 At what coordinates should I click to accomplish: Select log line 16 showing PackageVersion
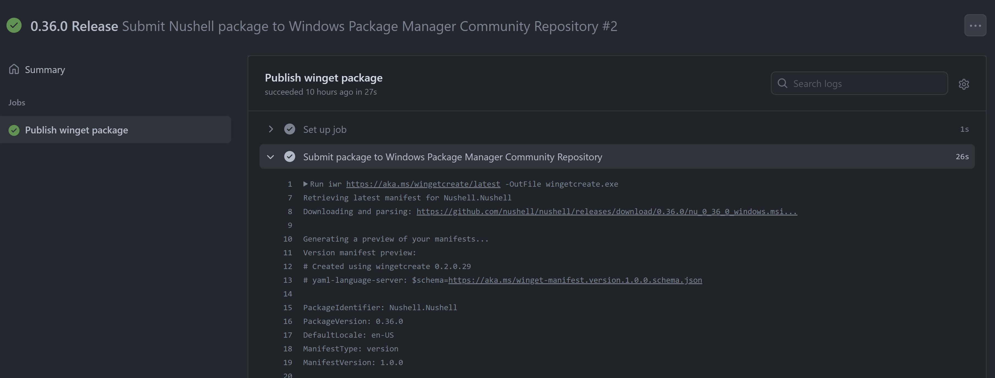(x=353, y=321)
